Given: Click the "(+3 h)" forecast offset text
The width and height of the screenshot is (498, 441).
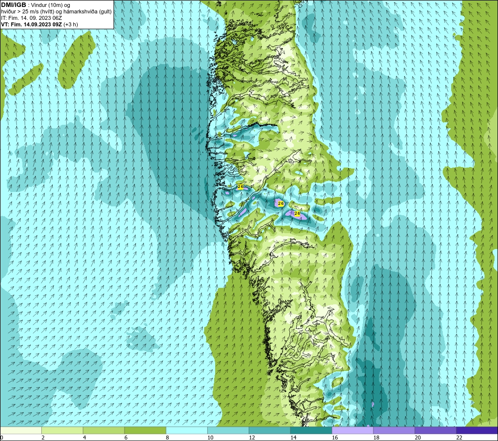Looking at the screenshot, I should click(x=71, y=24).
